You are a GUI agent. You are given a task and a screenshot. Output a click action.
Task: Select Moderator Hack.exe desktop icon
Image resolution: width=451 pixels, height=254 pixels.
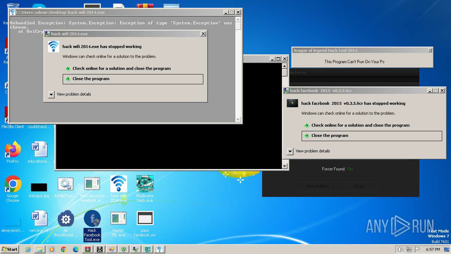tap(145, 189)
